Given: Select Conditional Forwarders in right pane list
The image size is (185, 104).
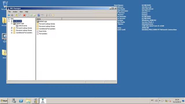Looking at the screenshot, I should pyautogui.click(x=47, y=29).
